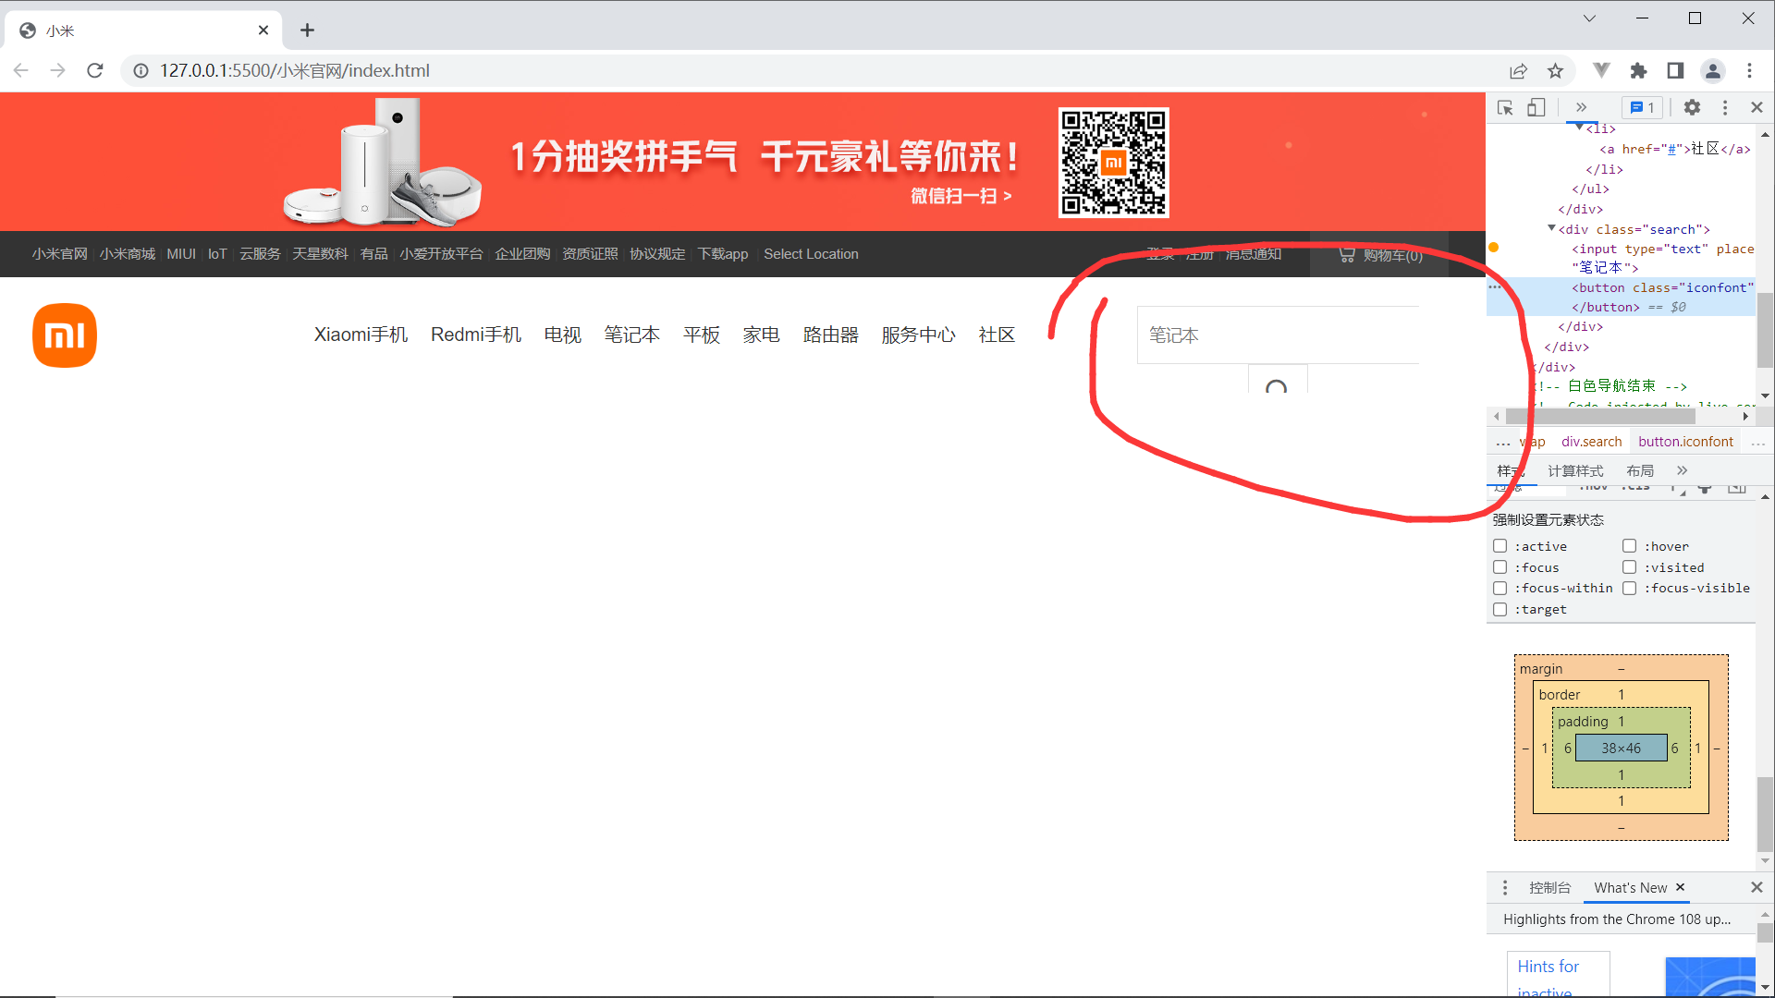Click the 下载app top bar link
Viewport: 1775px width, 998px height.
click(x=722, y=254)
